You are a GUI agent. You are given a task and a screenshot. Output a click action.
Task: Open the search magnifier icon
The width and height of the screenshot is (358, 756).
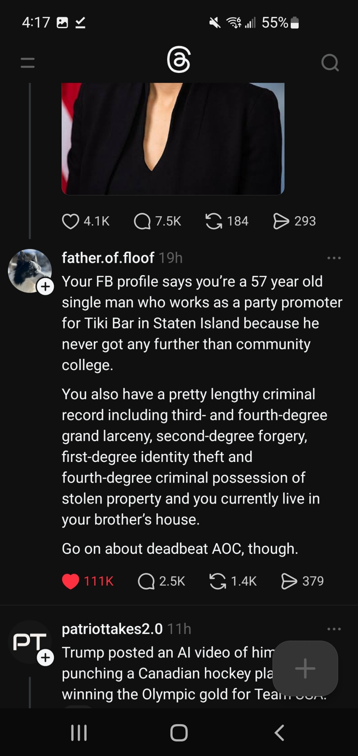330,63
